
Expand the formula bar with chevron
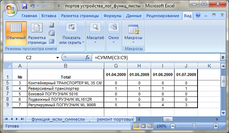[223, 57]
